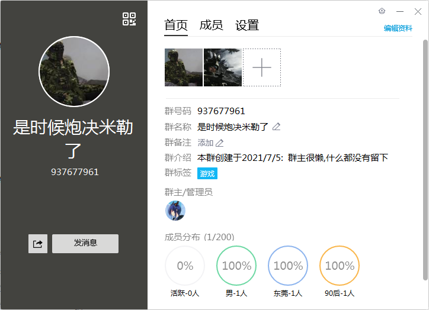Image resolution: width=429 pixels, height=310 pixels.
Task: Click the 0% active members circle
Action: (x=185, y=266)
